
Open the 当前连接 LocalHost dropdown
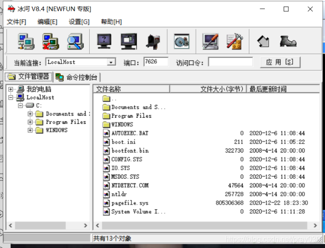click(x=111, y=62)
